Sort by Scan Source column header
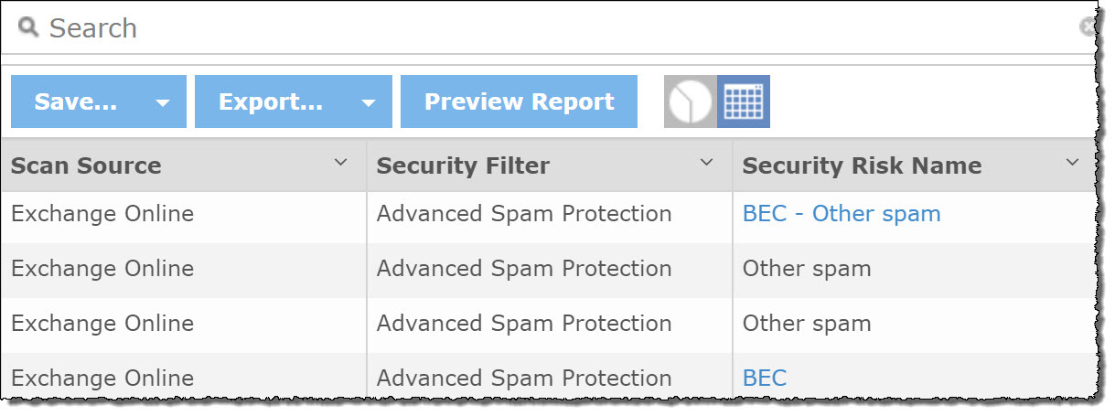The width and height of the screenshot is (1115, 416). point(86,165)
